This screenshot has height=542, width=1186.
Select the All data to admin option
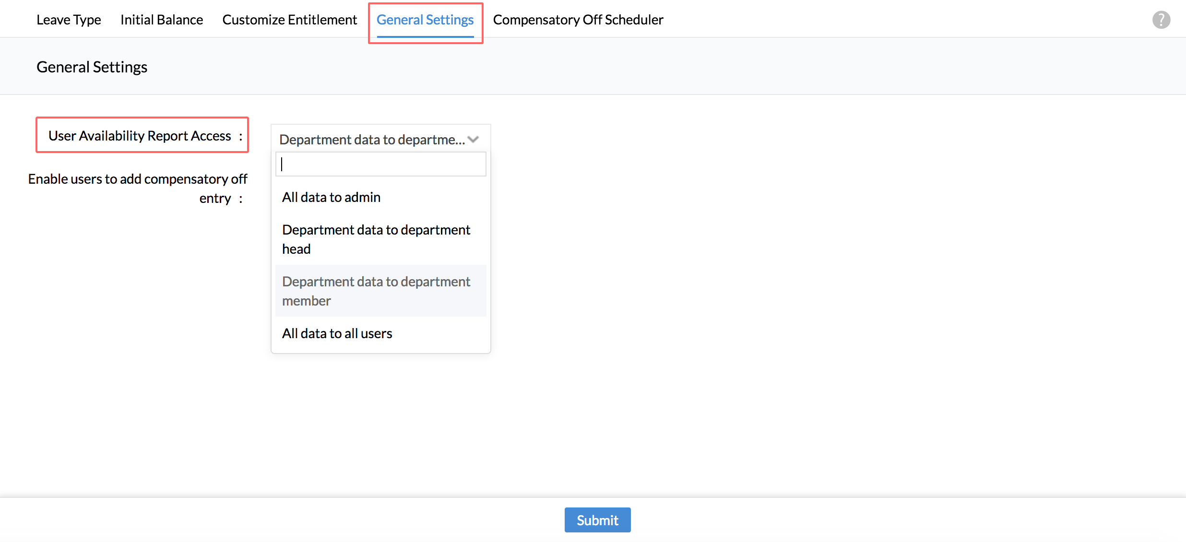coord(331,197)
